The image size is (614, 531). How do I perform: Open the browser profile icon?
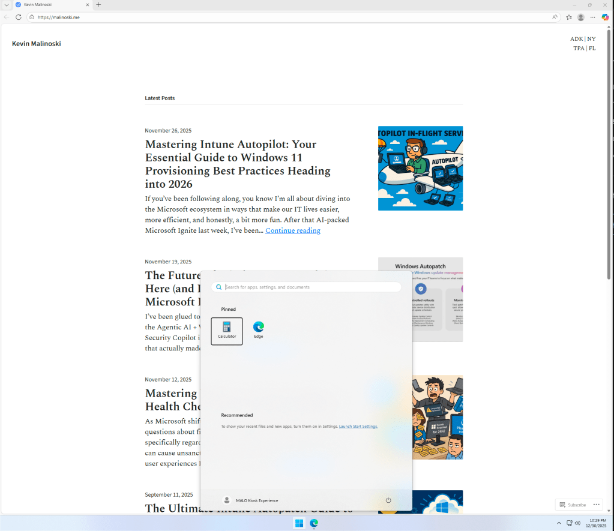(x=580, y=17)
